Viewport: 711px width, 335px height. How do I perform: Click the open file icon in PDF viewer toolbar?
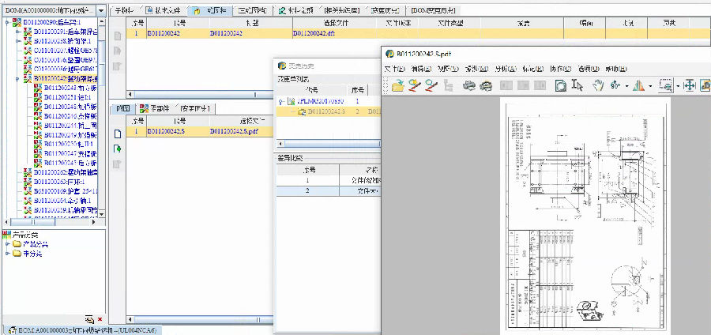[x=397, y=85]
